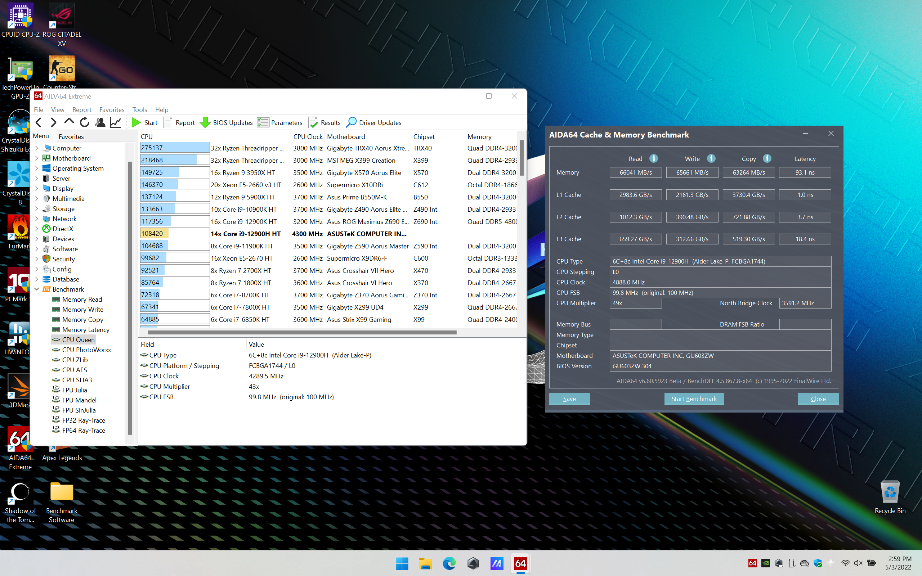Viewport: 922px width, 576px height.
Task: Click Close button in benchmark dialog
Action: 818,399
